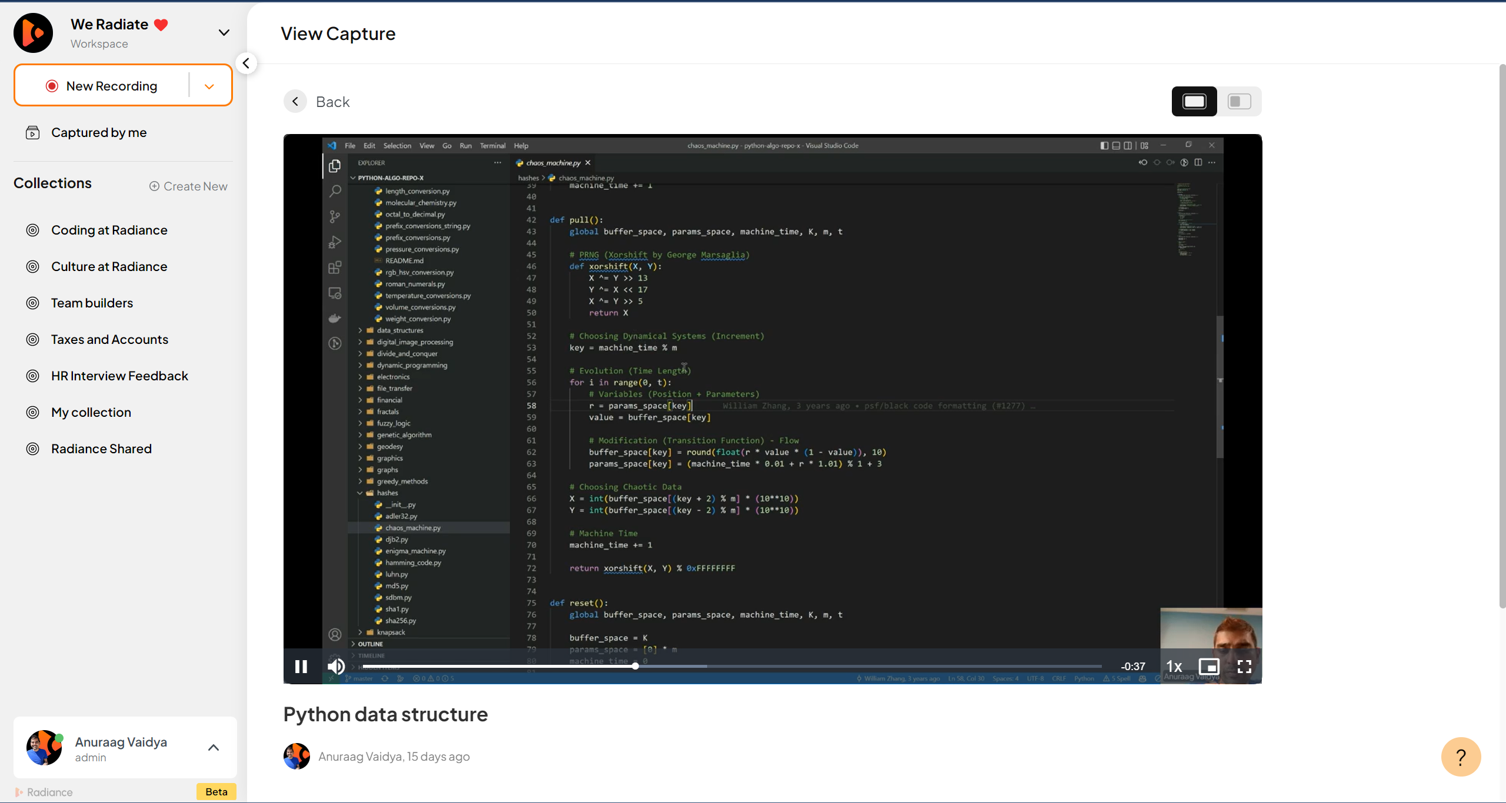Create New collection
The width and height of the screenshot is (1506, 803).
[x=188, y=186]
